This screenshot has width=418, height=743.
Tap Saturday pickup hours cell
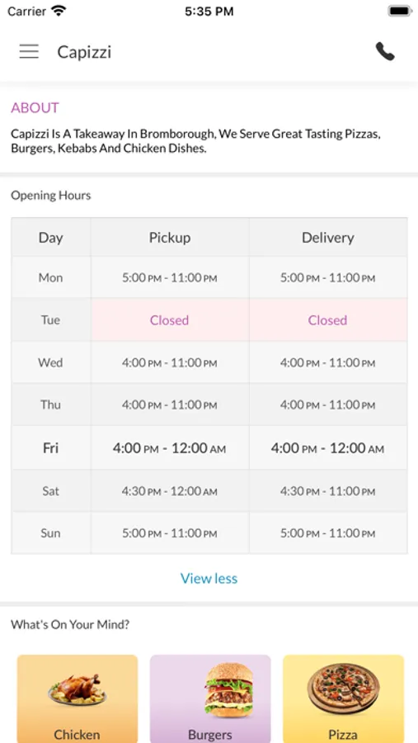[170, 491]
